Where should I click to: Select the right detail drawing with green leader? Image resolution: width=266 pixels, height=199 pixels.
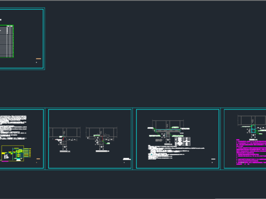[x=101, y=139]
